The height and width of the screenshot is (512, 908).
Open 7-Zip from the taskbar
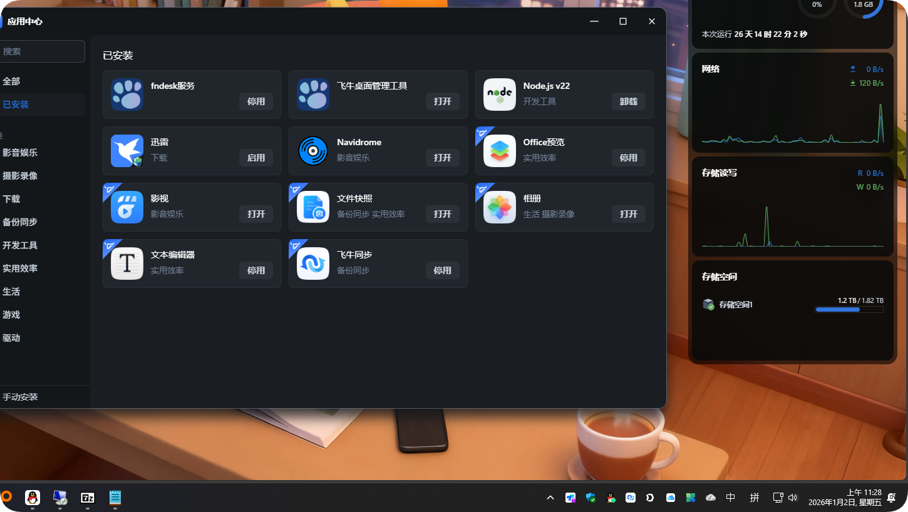coord(88,498)
